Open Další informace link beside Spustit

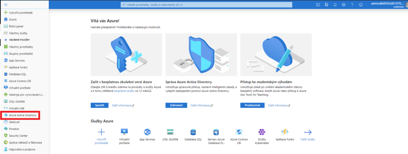(x=123, y=106)
